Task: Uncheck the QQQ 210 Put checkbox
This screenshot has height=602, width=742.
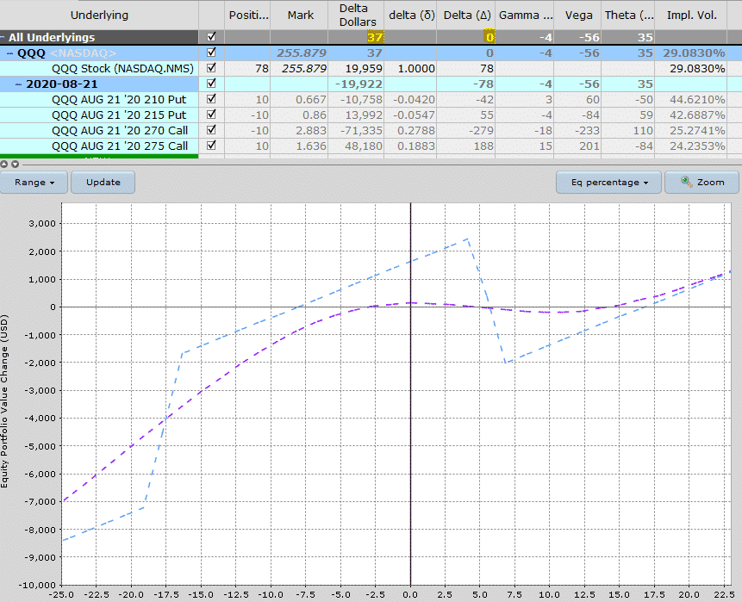Action: tap(211, 99)
